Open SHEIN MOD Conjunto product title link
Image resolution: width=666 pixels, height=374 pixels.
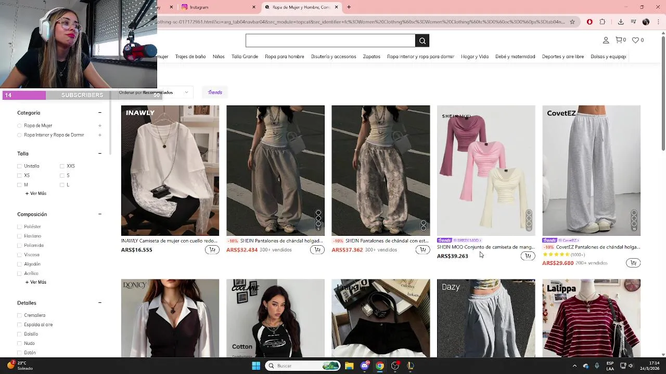485,247
